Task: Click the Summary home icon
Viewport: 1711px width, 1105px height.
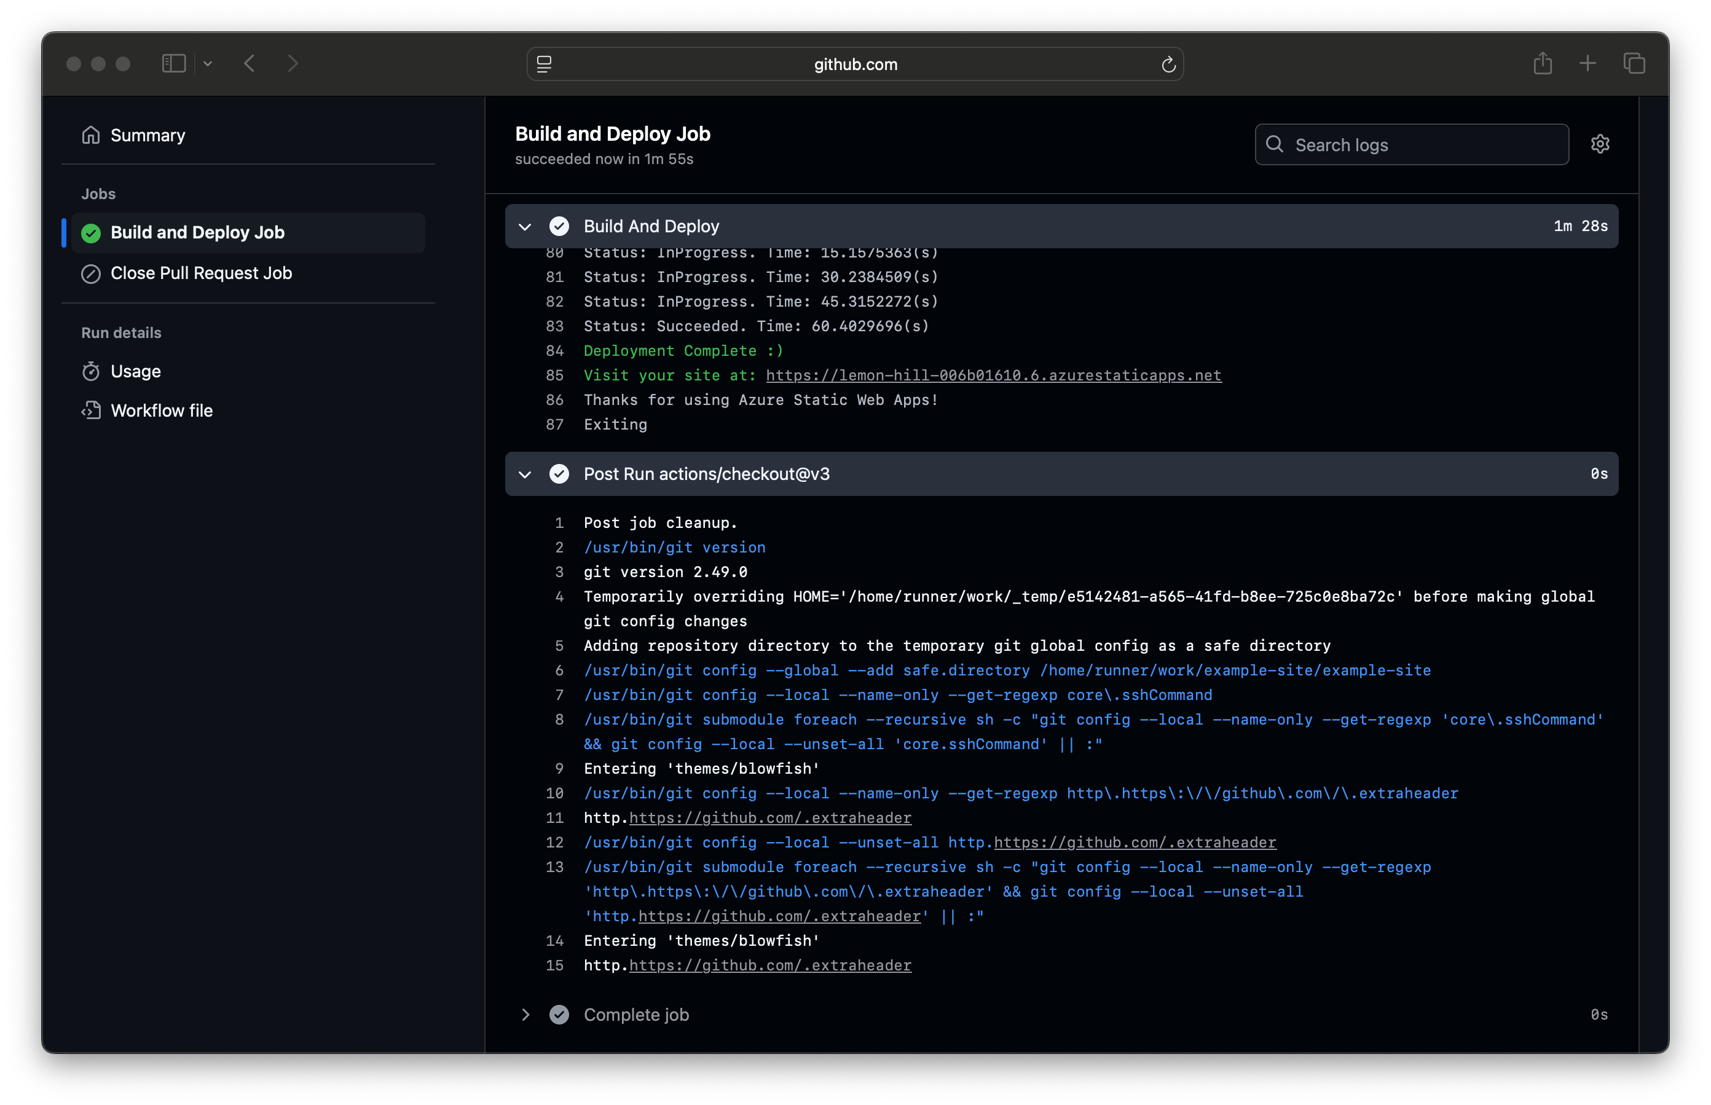Action: (90, 135)
